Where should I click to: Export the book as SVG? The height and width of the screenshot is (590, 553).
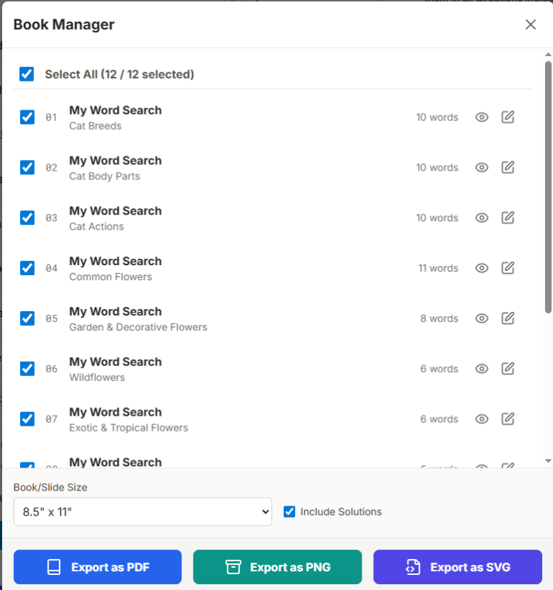pos(457,567)
